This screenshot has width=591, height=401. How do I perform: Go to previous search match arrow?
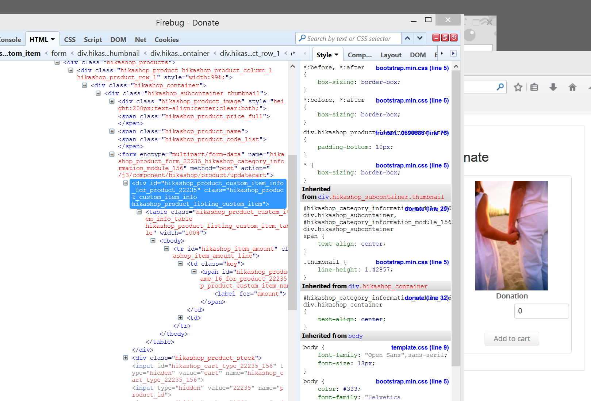408,38
